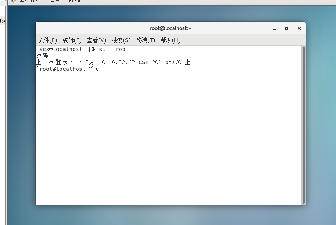Open 位置 menu in top panel

[55, 1]
